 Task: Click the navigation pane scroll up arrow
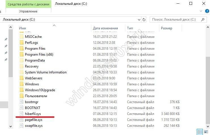click(x=11, y=27)
